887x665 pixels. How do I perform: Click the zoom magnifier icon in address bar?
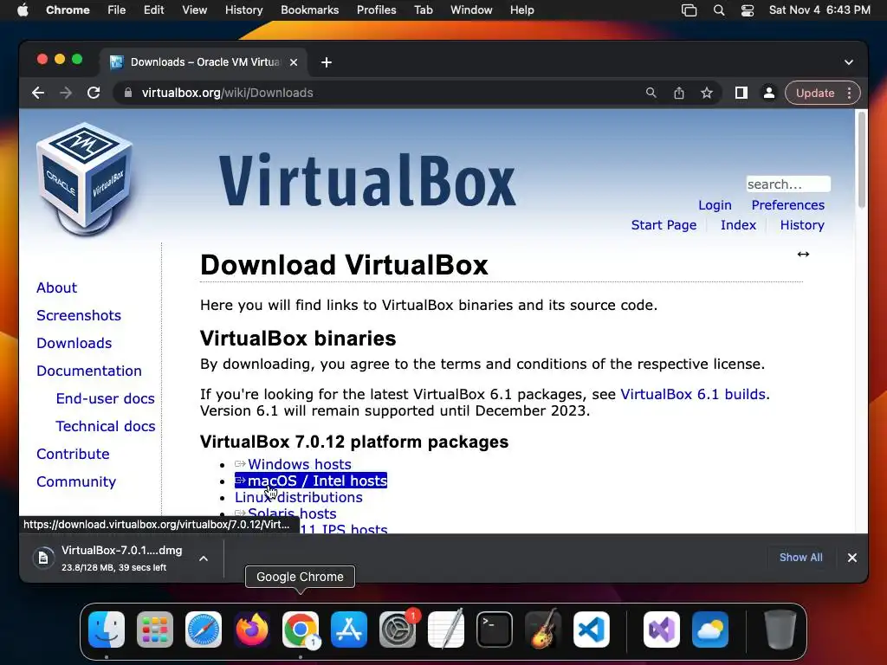pos(651,93)
